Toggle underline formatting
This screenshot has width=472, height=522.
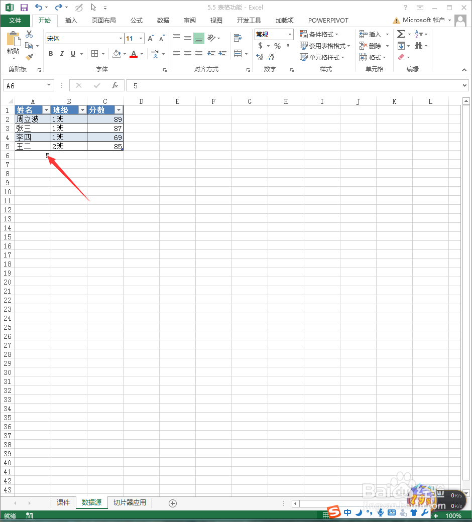73,54
